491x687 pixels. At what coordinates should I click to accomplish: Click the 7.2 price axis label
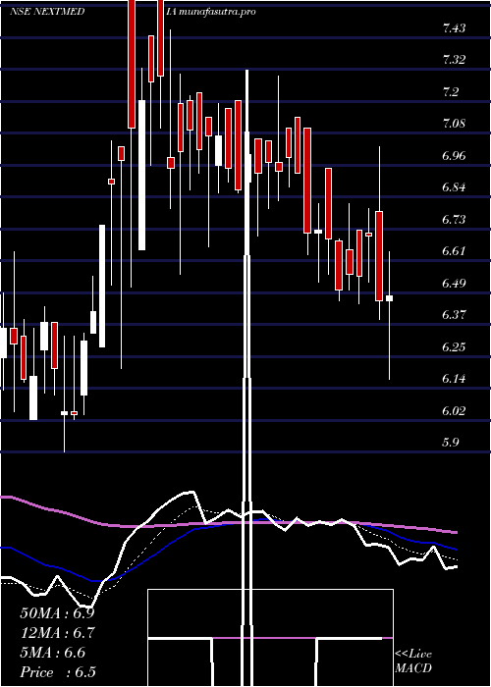pyautogui.click(x=451, y=92)
